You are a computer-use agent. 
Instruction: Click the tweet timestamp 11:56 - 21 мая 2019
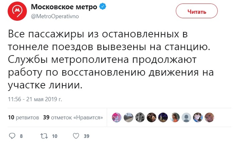(35, 99)
